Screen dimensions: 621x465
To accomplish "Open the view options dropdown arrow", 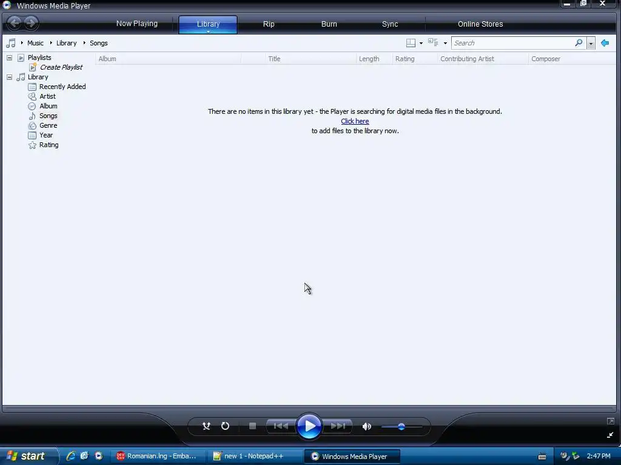I will point(445,43).
